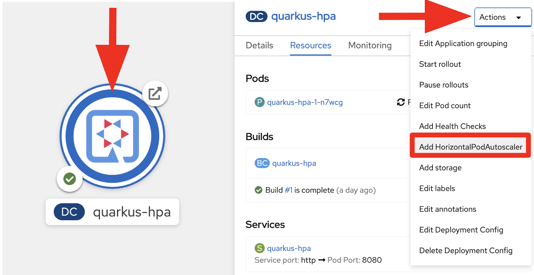Select Add HorizontalPodAutoscaler from menu
This screenshot has width=534, height=275.
(x=470, y=147)
